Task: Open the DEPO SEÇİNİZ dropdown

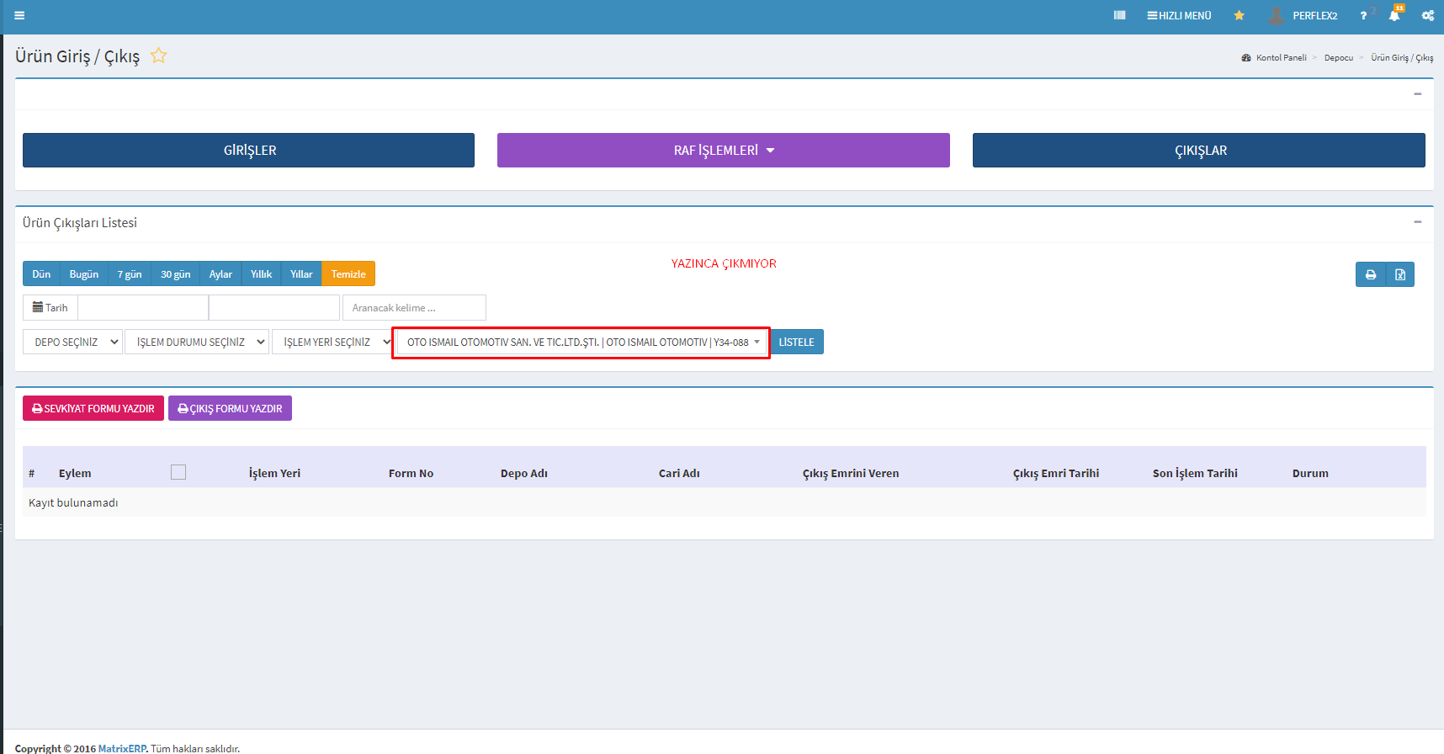Action: [x=72, y=342]
